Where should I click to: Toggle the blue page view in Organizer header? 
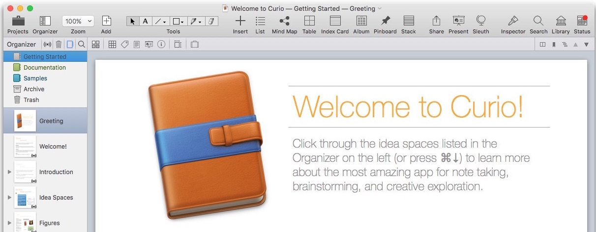tap(70, 44)
